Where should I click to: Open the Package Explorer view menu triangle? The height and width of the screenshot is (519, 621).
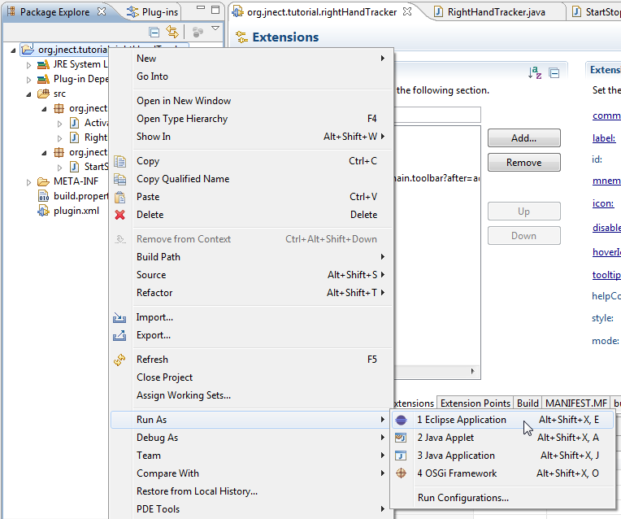coord(215,28)
